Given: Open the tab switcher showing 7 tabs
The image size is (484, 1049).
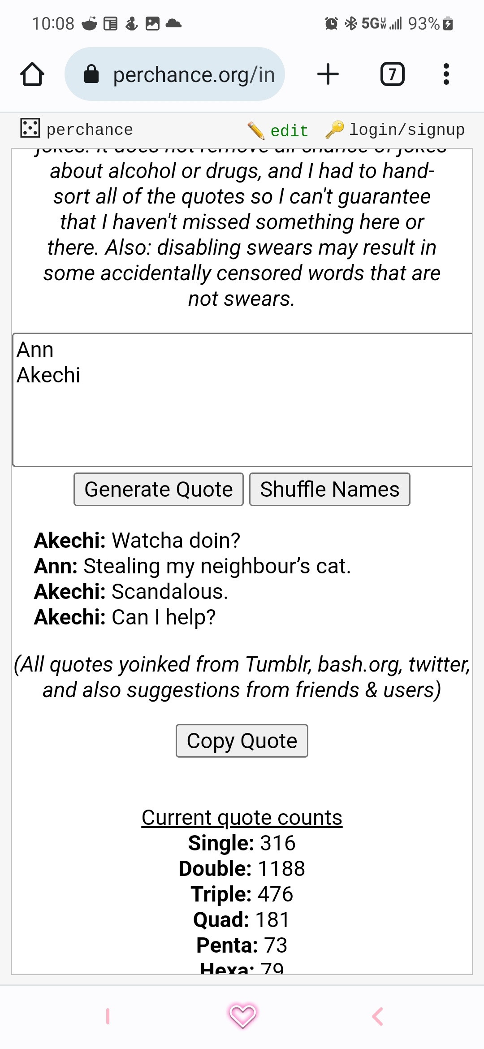Looking at the screenshot, I should (393, 74).
